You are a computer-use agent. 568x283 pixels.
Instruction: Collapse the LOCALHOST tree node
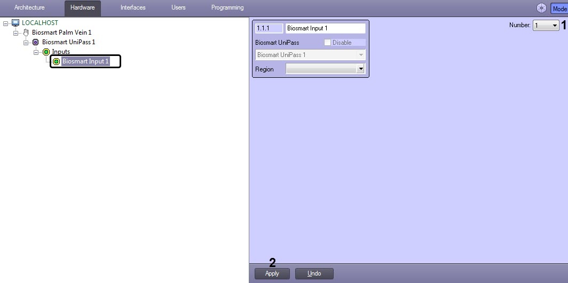pyautogui.click(x=5, y=23)
